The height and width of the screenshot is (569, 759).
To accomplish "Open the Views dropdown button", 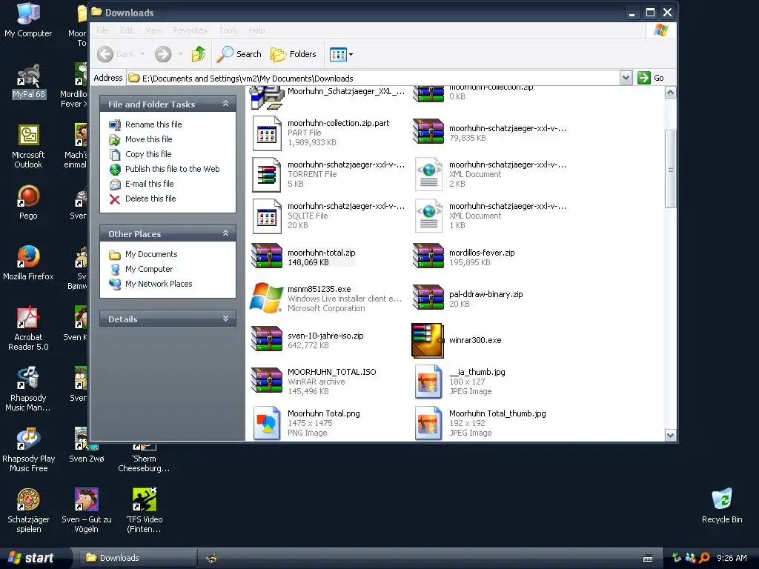I will pyautogui.click(x=341, y=54).
